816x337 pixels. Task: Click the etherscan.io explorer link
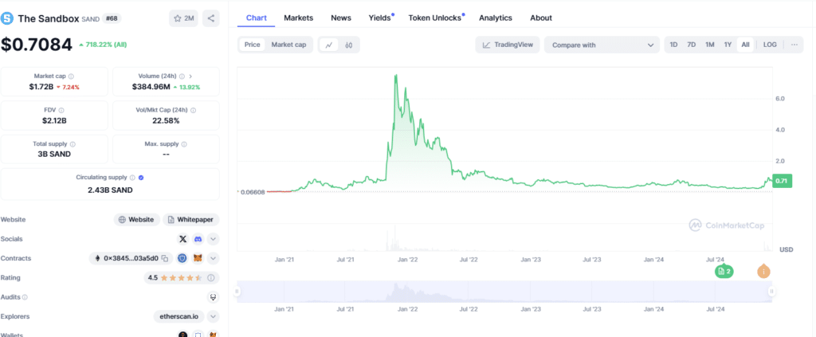pyautogui.click(x=180, y=317)
